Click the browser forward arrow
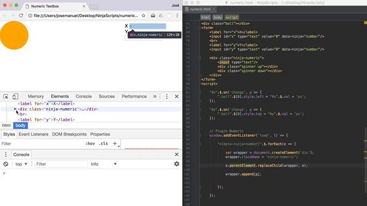 13,15
